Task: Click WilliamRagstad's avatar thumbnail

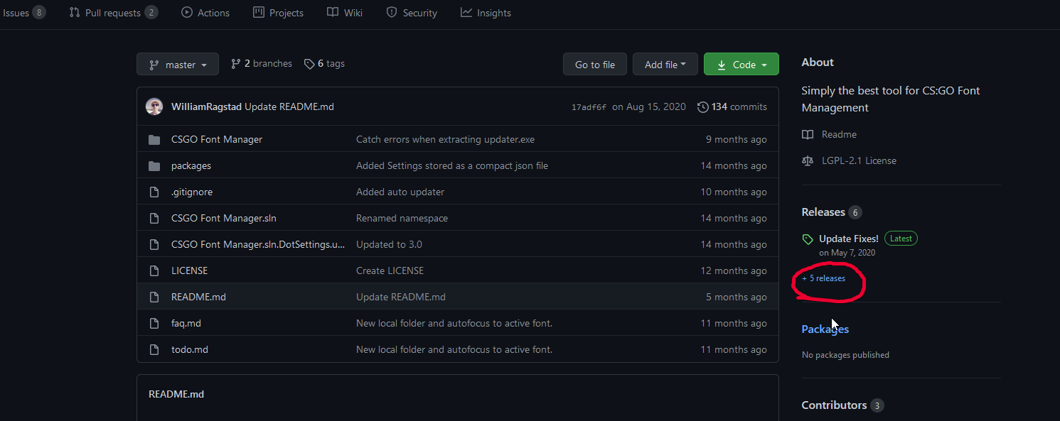Action: 154,106
